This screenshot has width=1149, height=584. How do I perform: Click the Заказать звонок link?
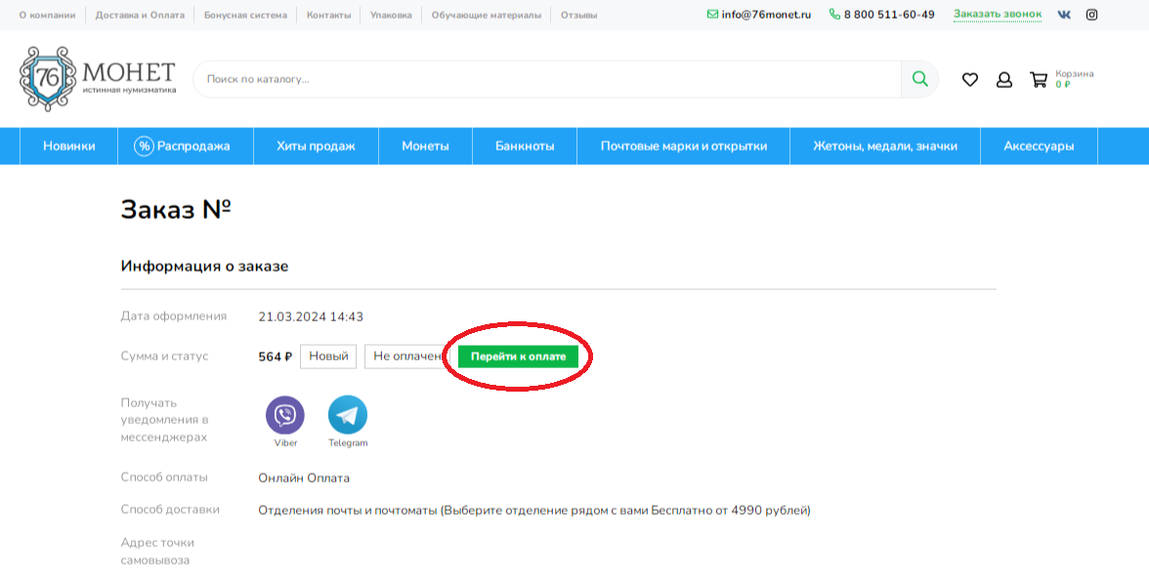(998, 15)
